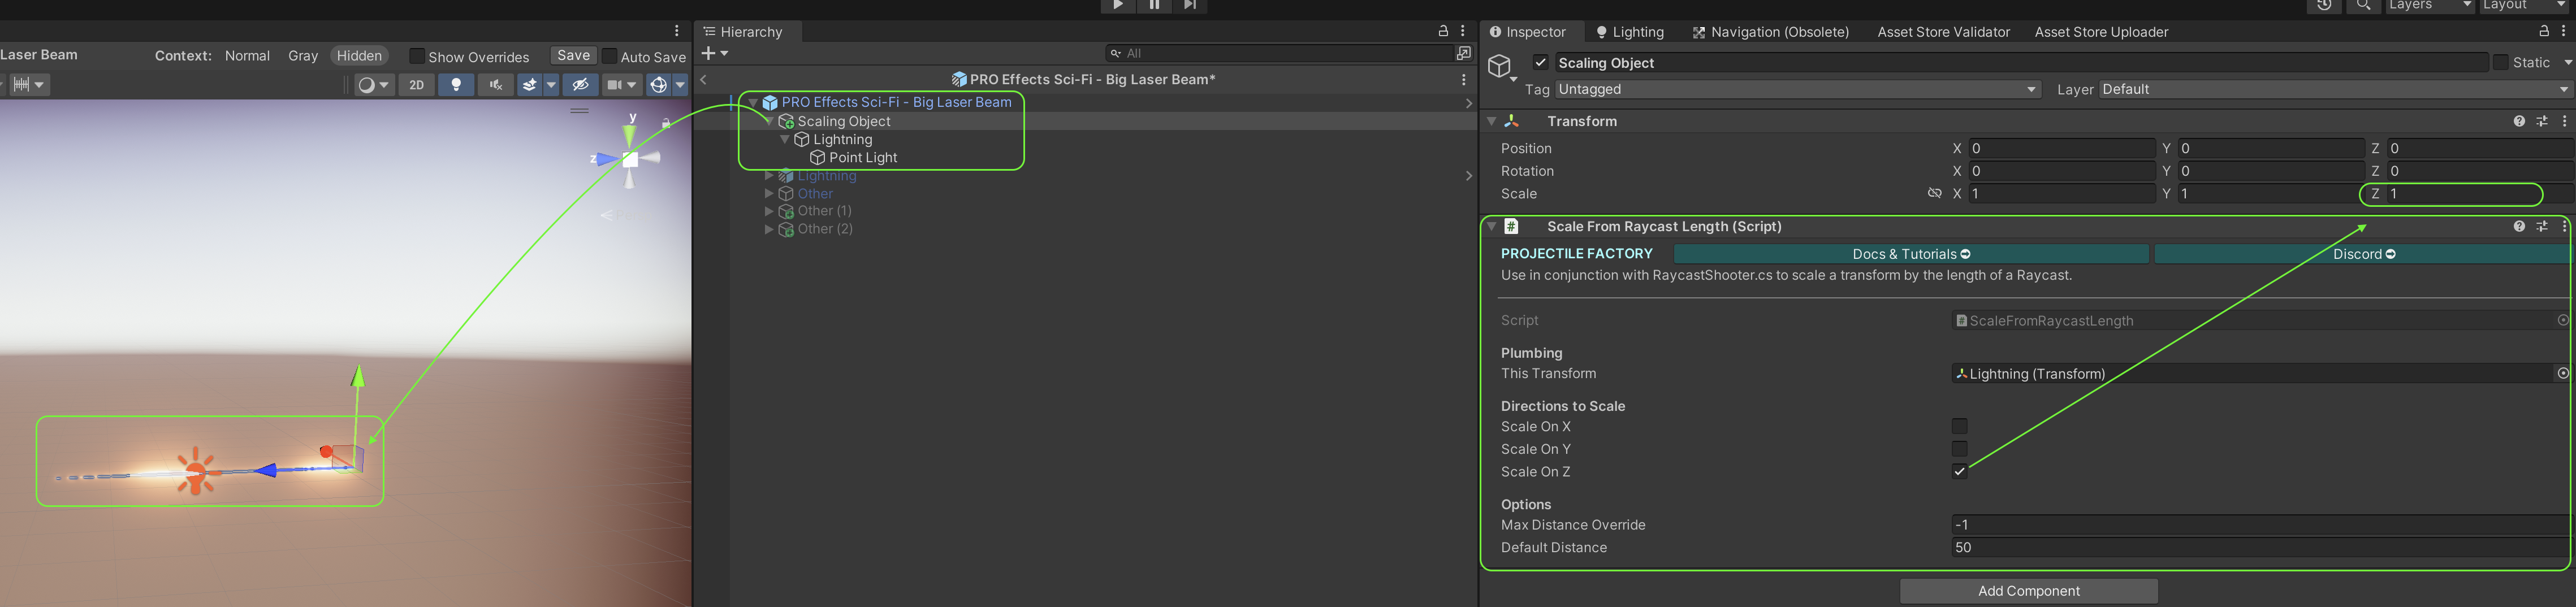The height and width of the screenshot is (607, 2576).
Task: Toggle scene lighting with the lightbulb icon
Action: coord(456,85)
